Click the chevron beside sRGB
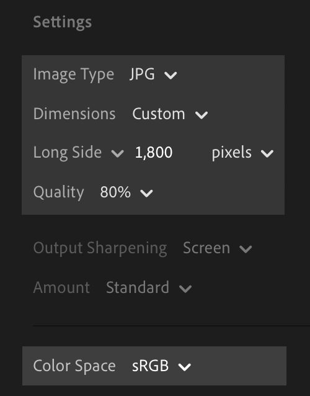The width and height of the screenshot is (310, 396). (185, 367)
